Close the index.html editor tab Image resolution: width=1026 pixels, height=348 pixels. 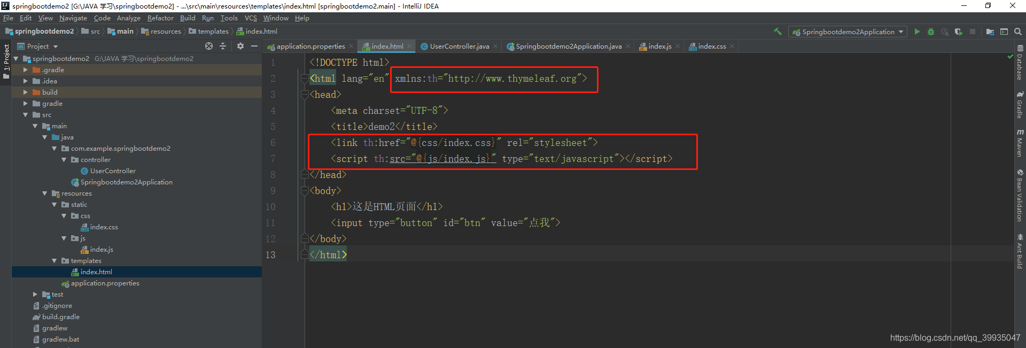click(x=409, y=46)
